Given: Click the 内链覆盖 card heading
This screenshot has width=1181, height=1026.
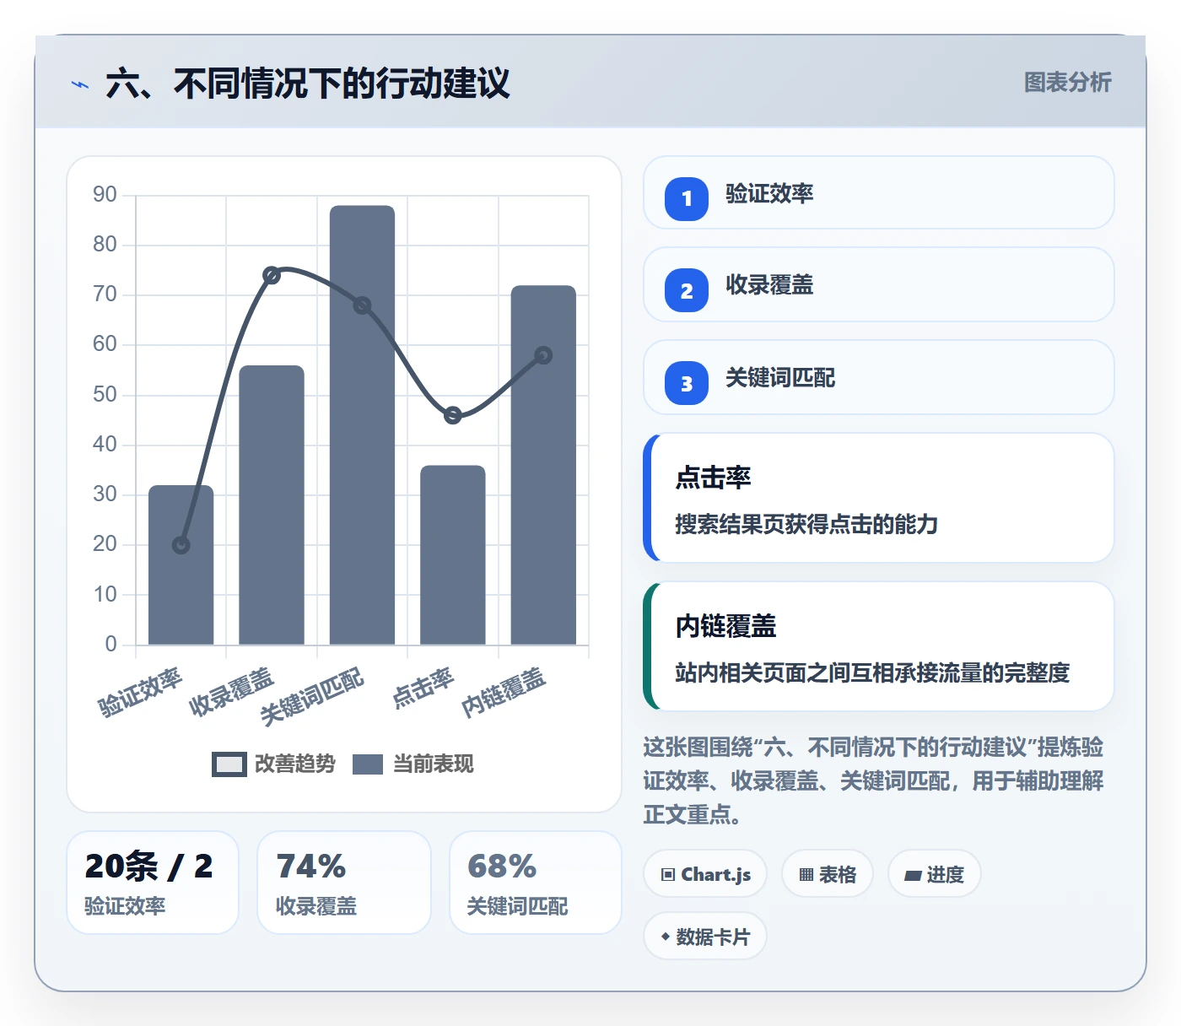Looking at the screenshot, I should point(725,626).
